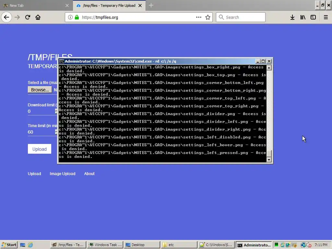Click the network tray icon

tap(303, 245)
